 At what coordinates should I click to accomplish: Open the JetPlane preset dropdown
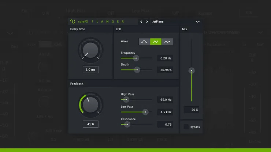[176, 22]
